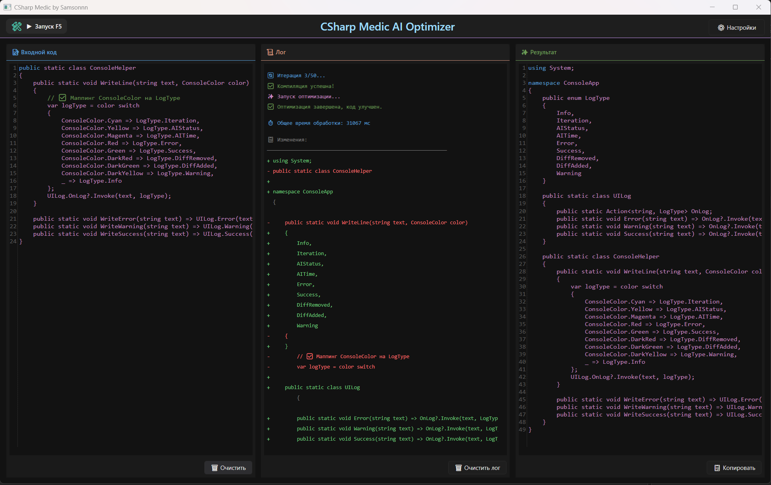This screenshot has height=485, width=771.
Task: Select the Результат panel header
Action: tap(543, 52)
